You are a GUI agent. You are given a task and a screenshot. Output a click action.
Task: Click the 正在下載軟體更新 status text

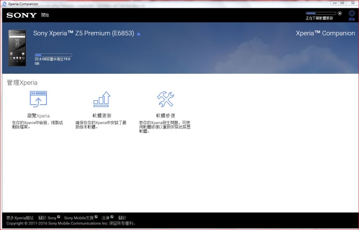point(319,18)
